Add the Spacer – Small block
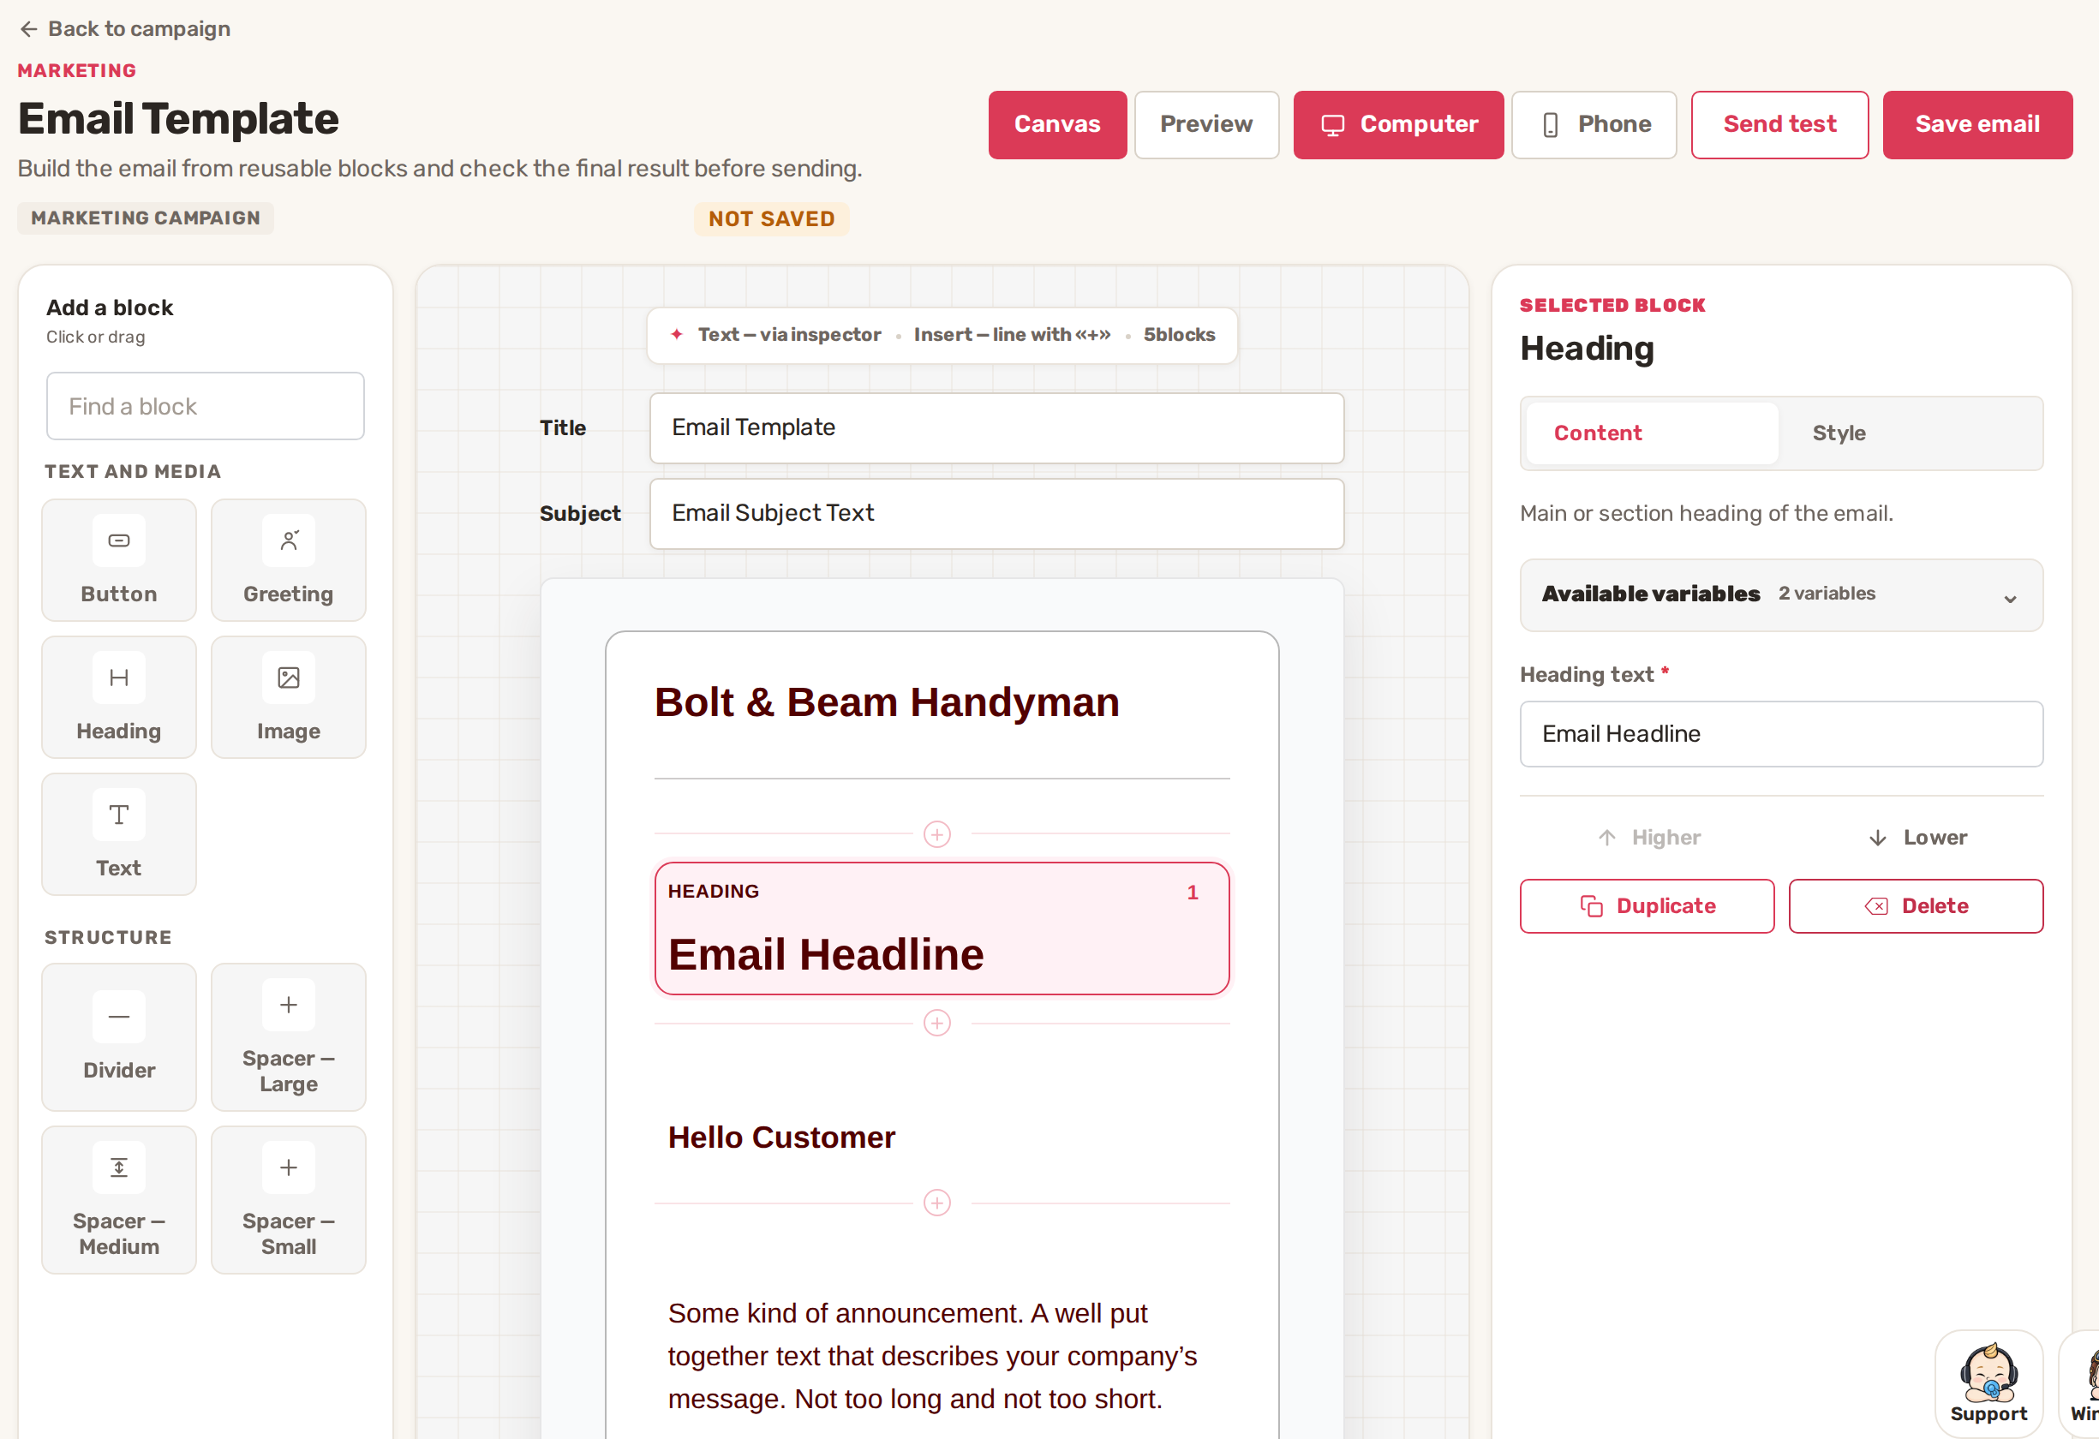 click(288, 1200)
